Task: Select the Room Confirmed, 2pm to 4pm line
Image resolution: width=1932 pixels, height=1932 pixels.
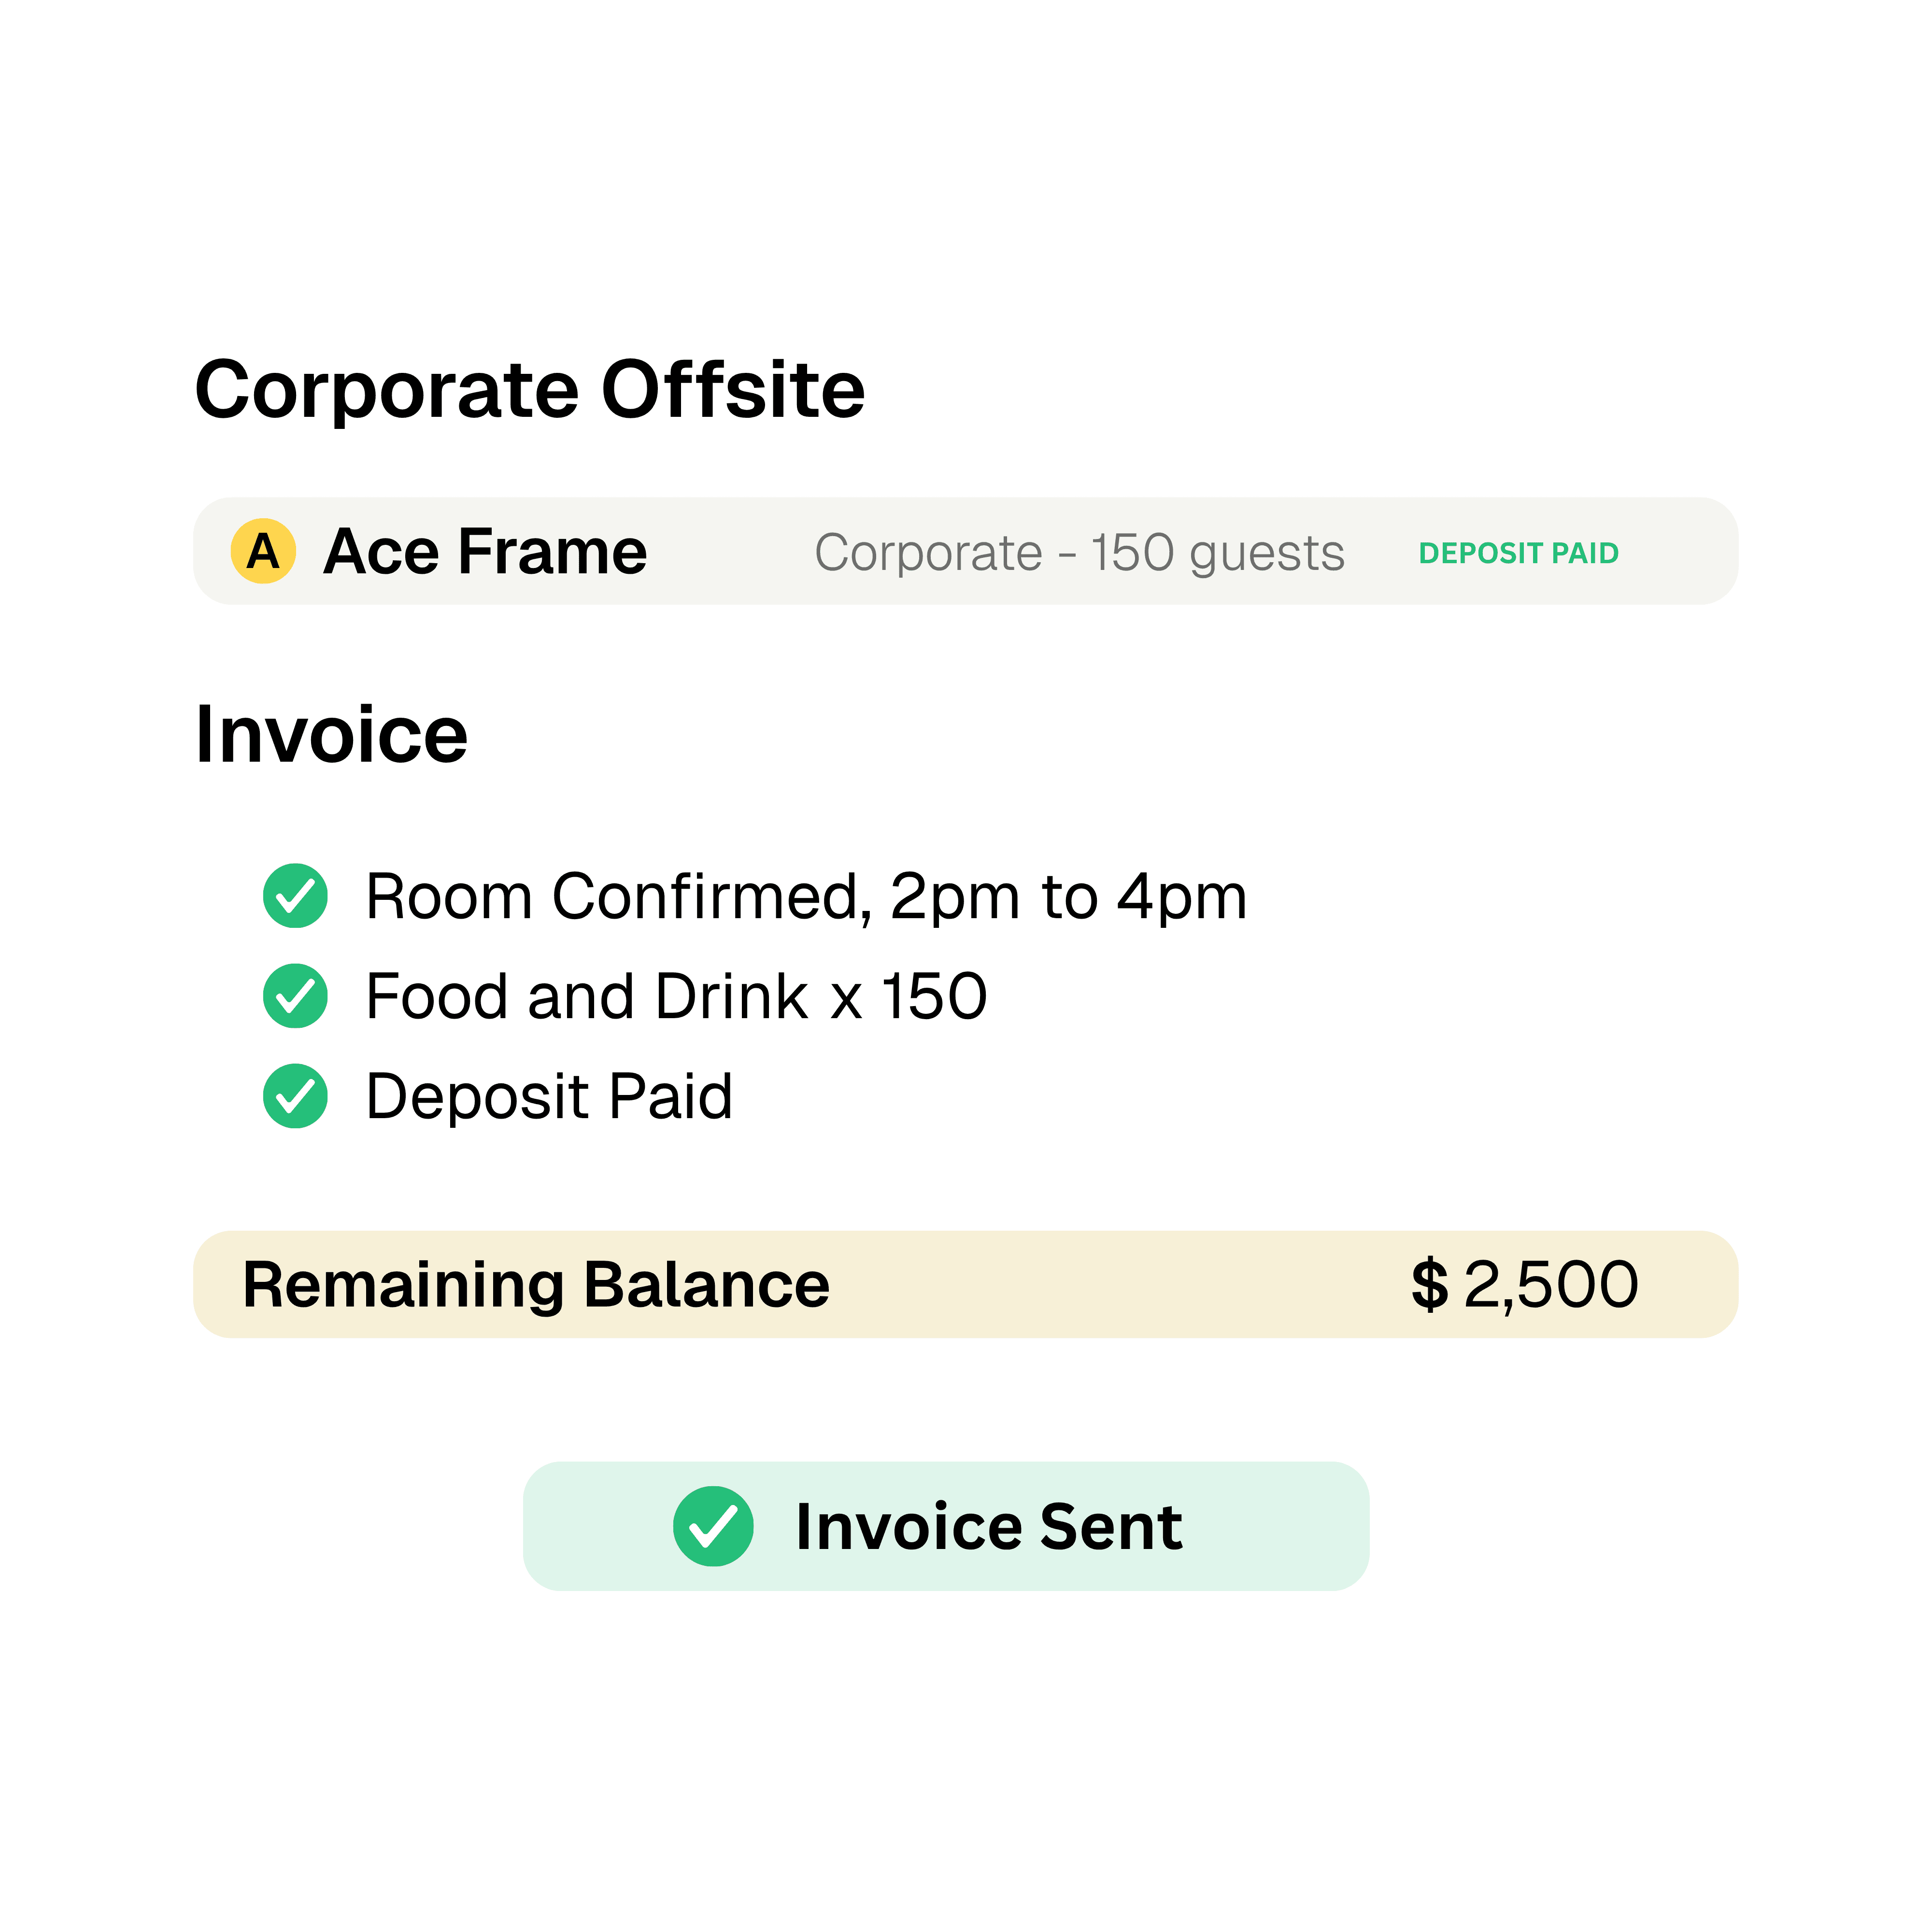Action: pyautogui.click(x=807, y=896)
